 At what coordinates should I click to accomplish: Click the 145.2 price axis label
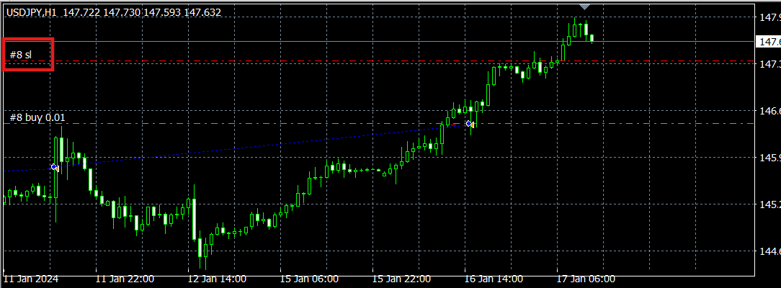click(769, 204)
